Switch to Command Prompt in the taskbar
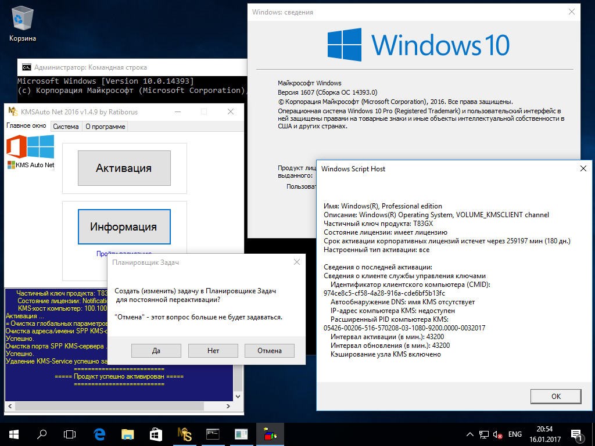 click(x=213, y=434)
